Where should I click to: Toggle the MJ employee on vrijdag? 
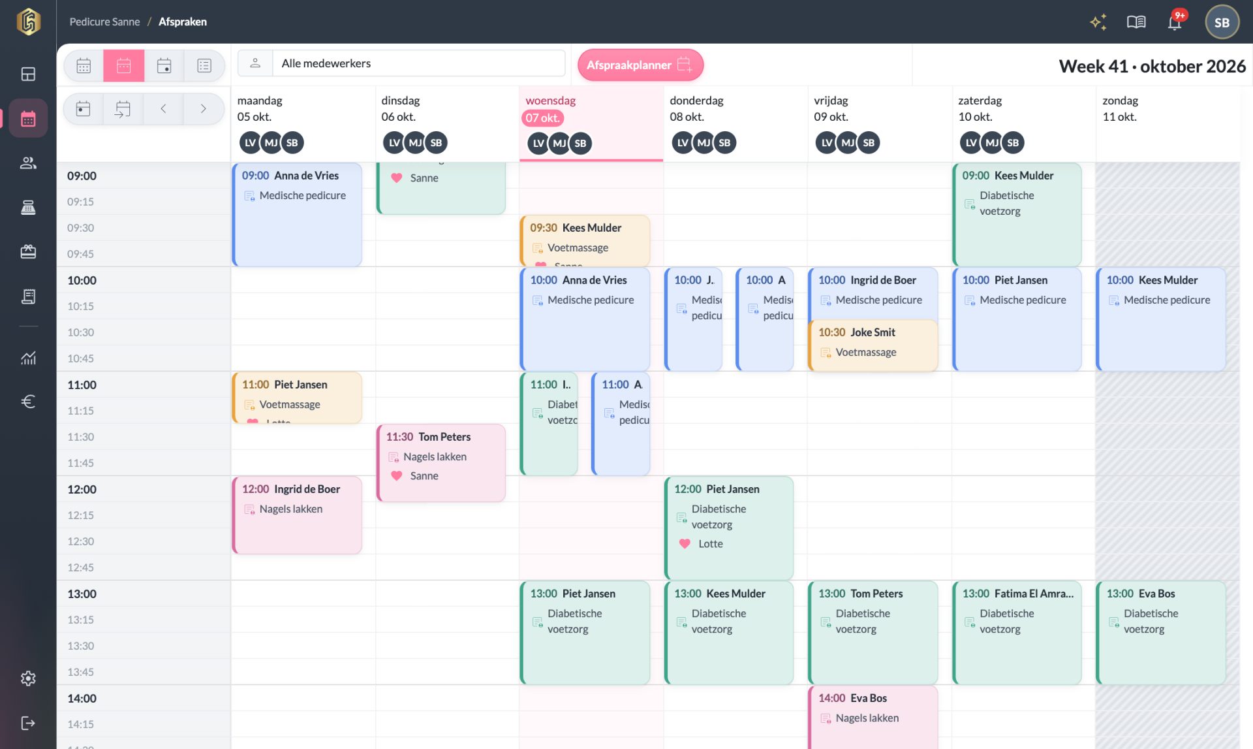point(848,142)
